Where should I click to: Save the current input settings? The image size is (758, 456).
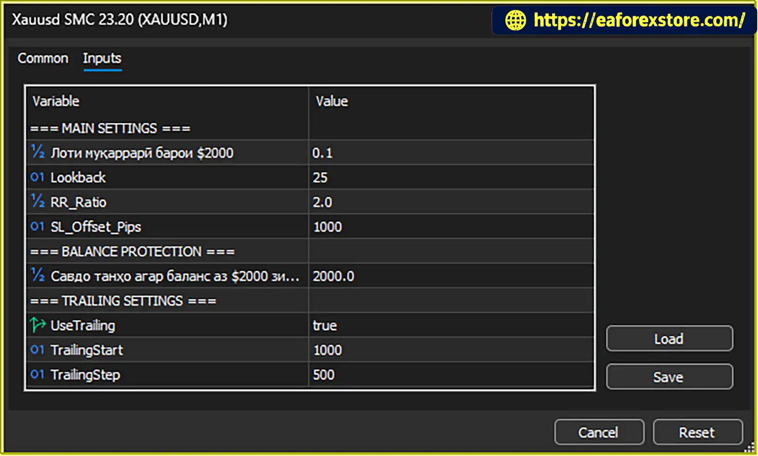click(x=669, y=377)
